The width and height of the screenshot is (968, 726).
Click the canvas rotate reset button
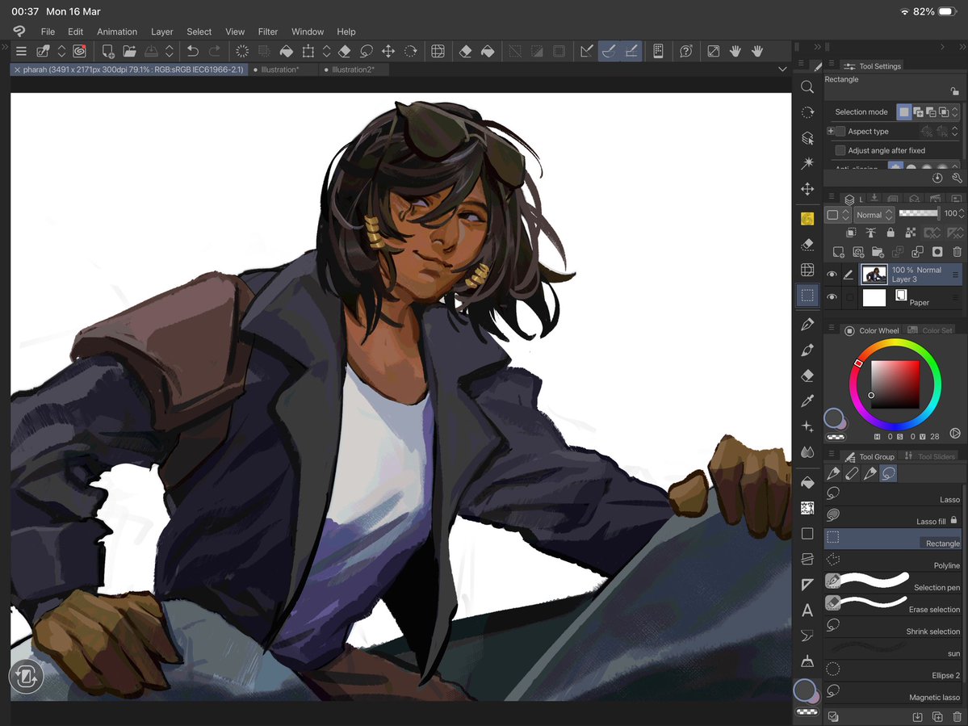26,677
